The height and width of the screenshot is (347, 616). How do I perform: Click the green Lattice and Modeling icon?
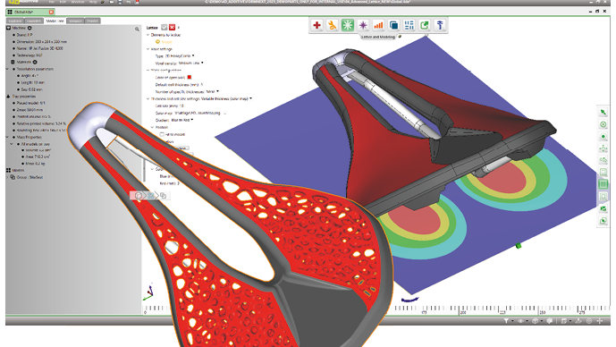tap(347, 25)
